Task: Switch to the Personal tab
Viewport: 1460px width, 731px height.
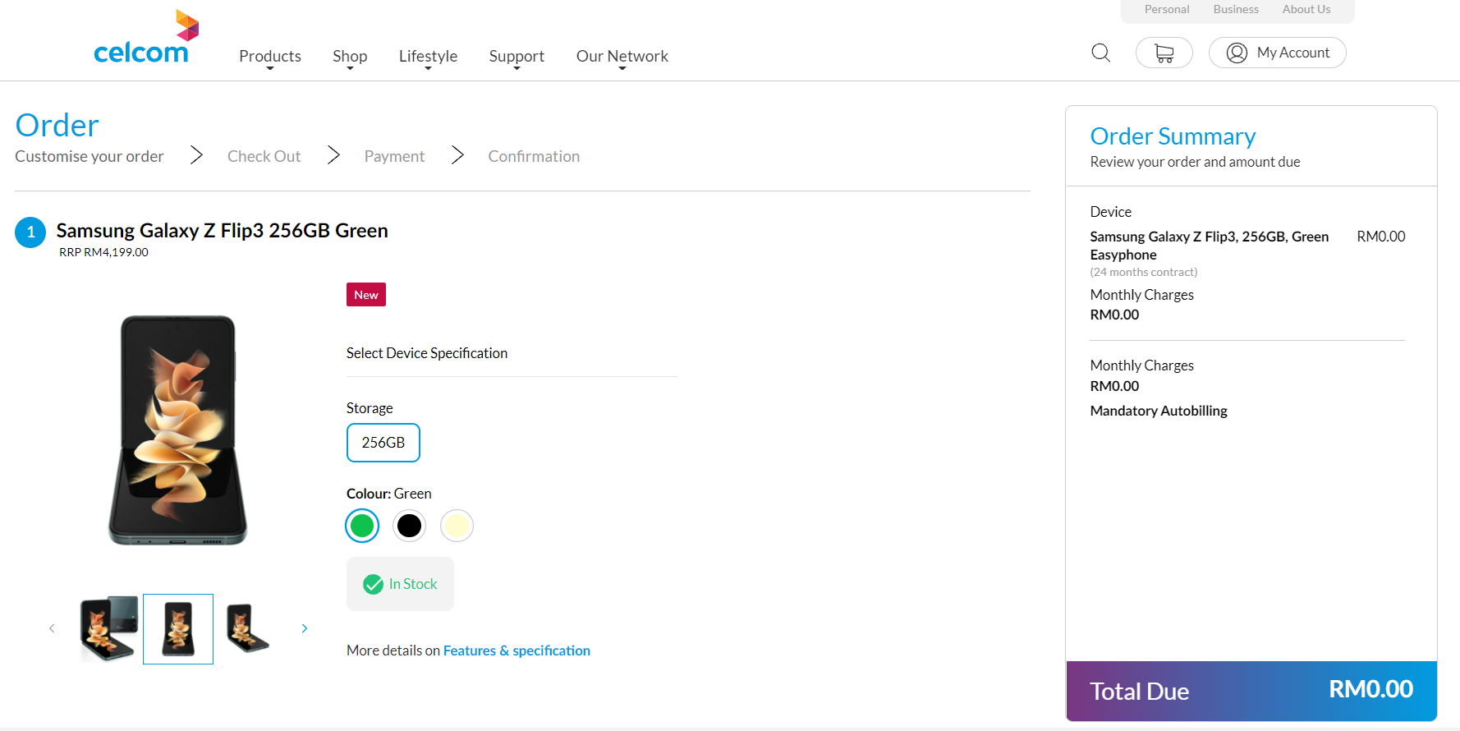Action: click(1167, 9)
